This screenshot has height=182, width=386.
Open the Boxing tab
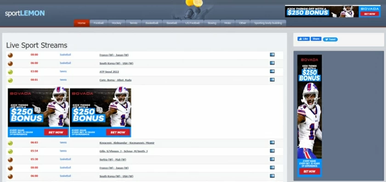point(212,23)
